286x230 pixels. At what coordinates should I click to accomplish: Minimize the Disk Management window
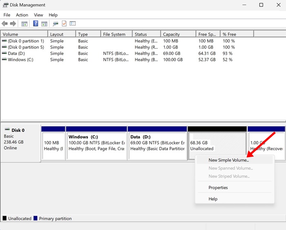click(x=244, y=5)
